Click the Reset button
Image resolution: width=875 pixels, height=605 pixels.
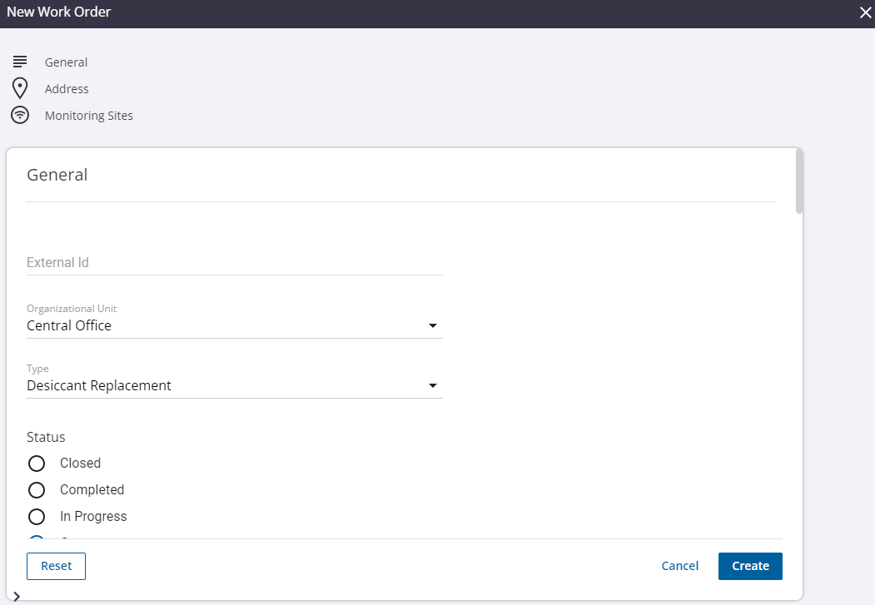pyautogui.click(x=57, y=566)
